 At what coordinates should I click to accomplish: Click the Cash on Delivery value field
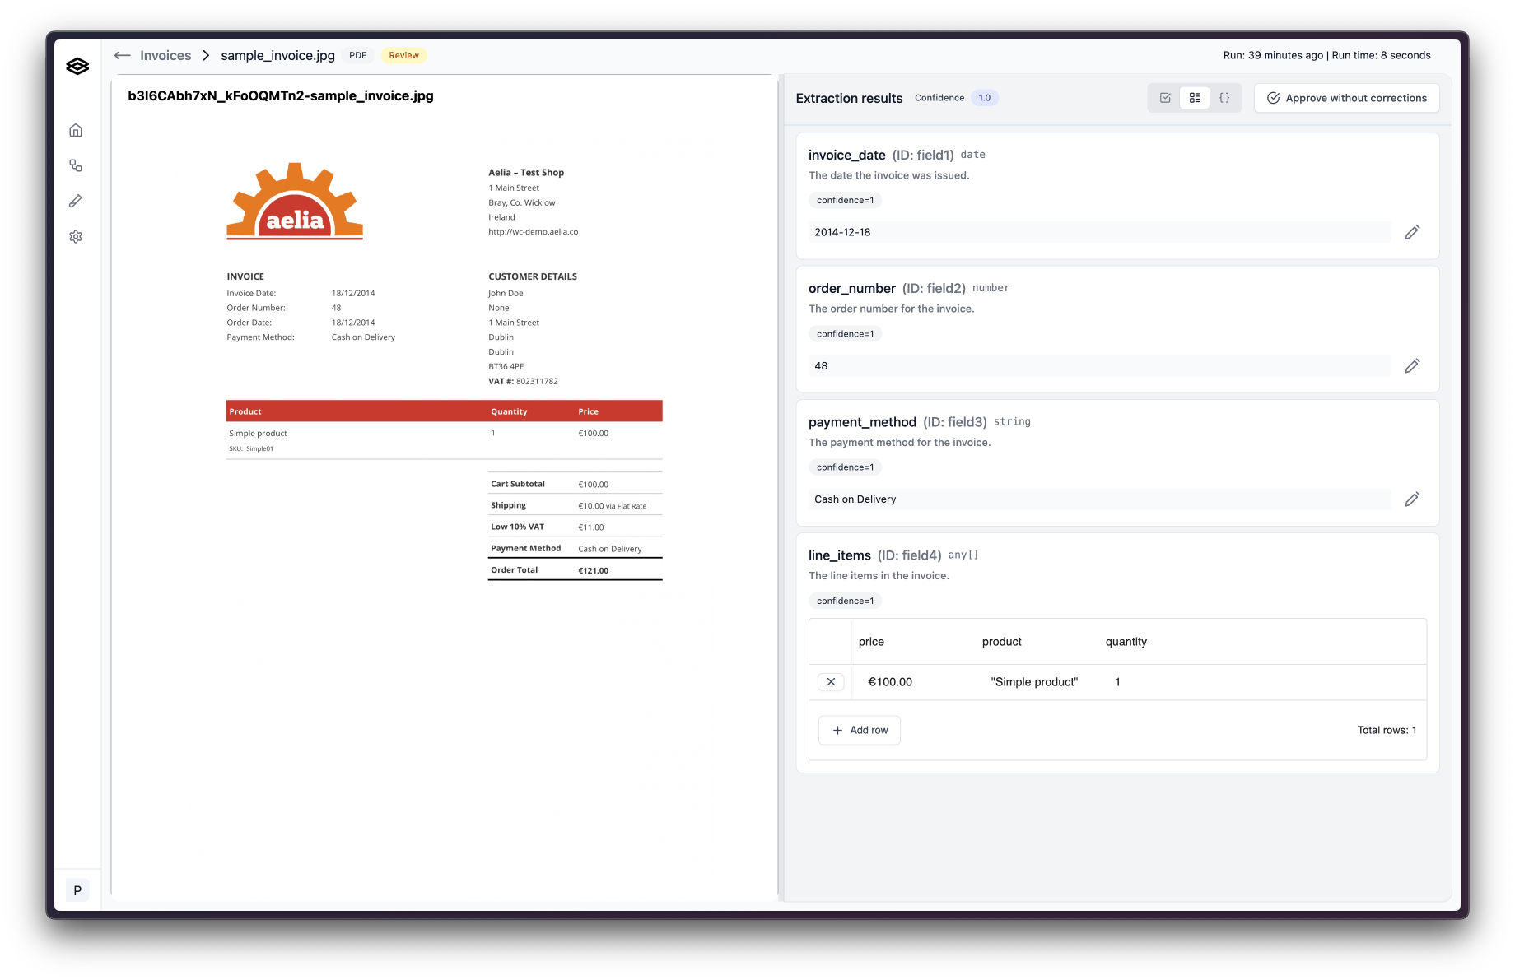(1098, 499)
